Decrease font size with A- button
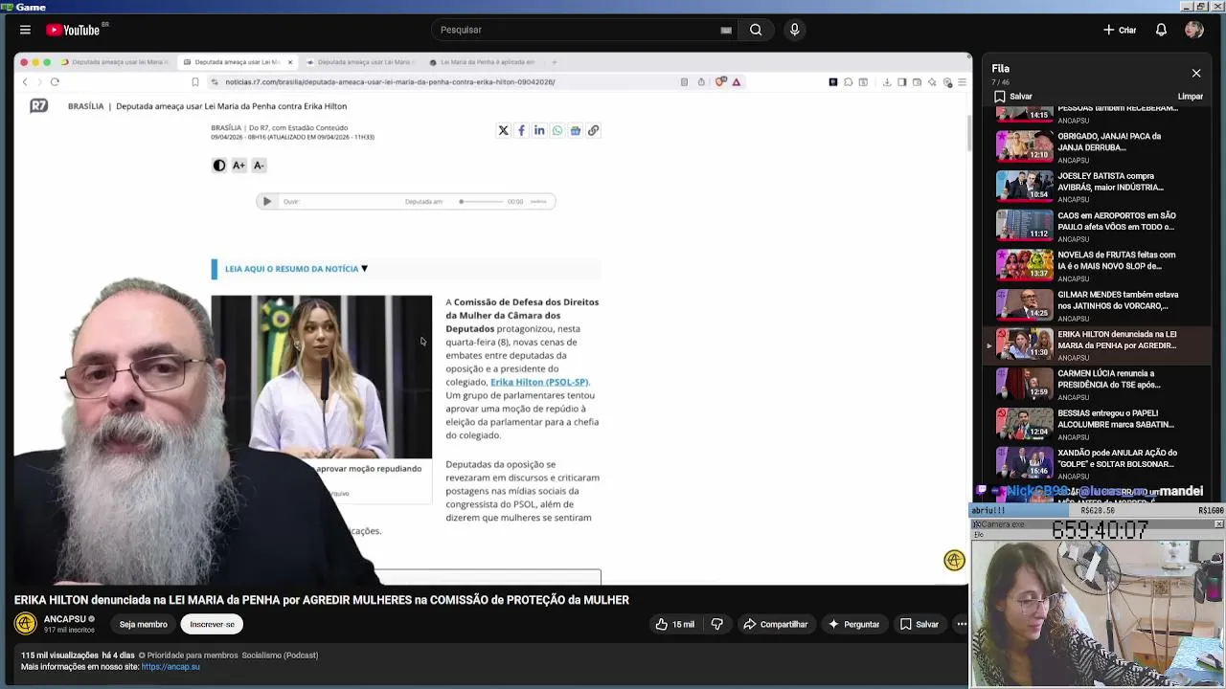The image size is (1226, 689). coord(259,166)
